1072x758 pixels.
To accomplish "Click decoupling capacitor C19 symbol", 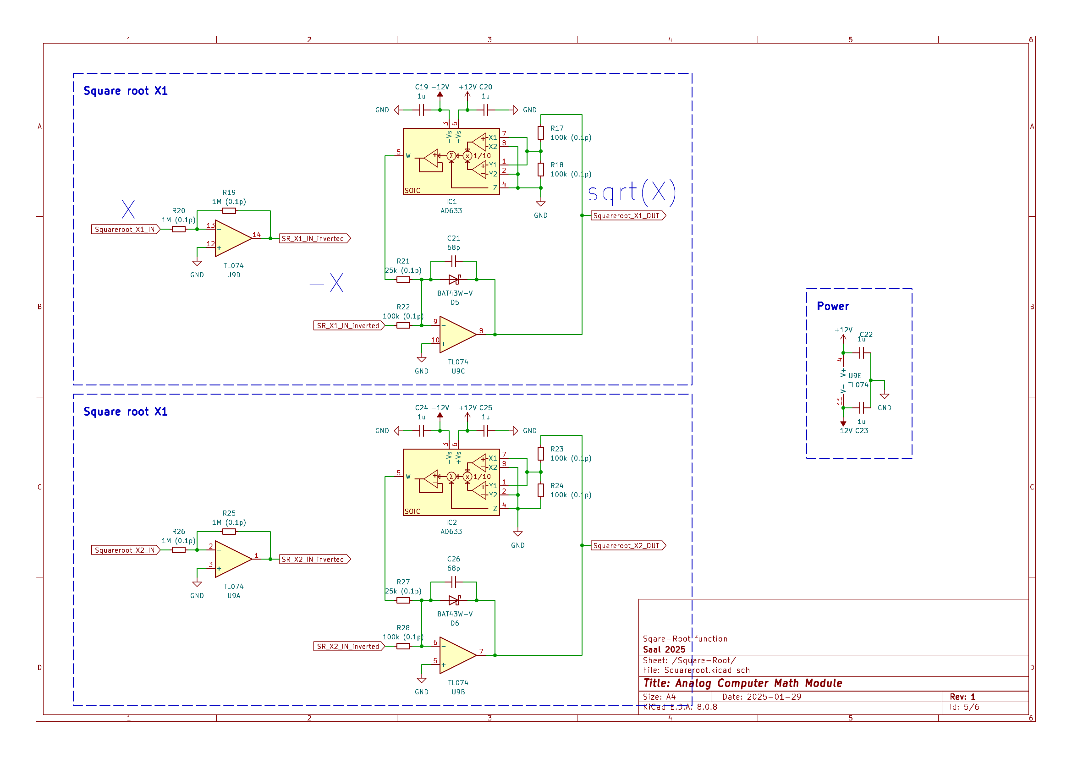I will pos(422,110).
